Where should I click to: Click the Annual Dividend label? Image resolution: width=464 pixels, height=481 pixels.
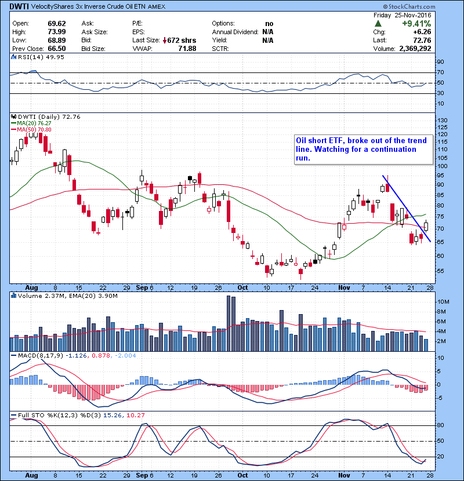click(235, 32)
